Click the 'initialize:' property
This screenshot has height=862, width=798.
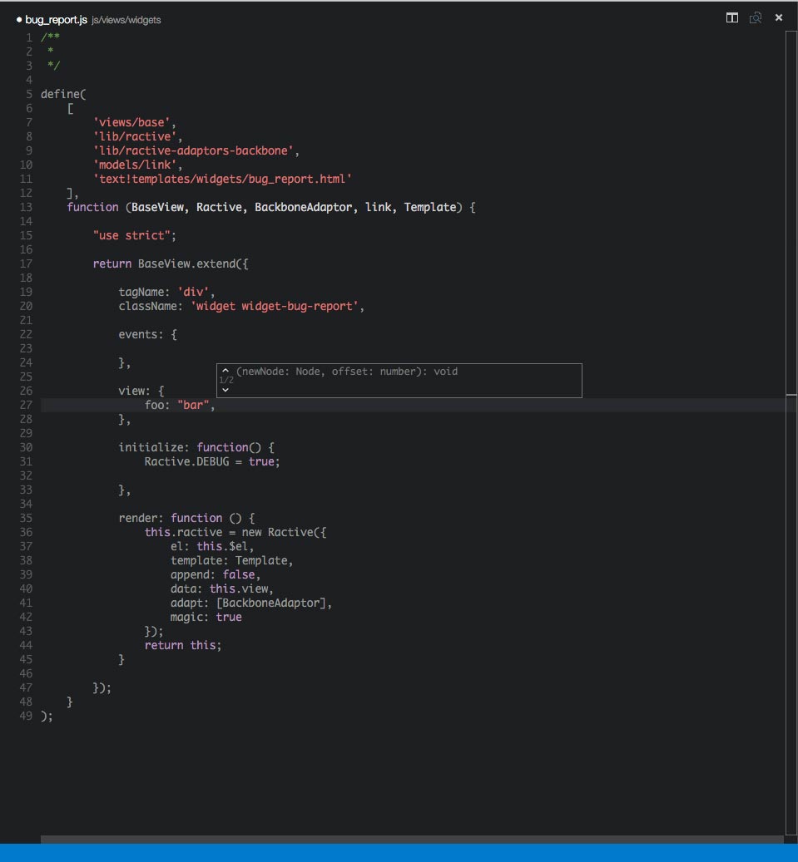click(x=154, y=447)
